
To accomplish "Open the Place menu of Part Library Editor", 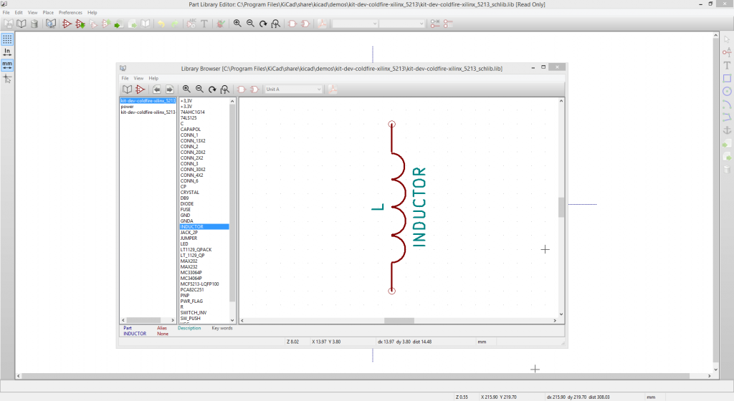I will (x=48, y=13).
